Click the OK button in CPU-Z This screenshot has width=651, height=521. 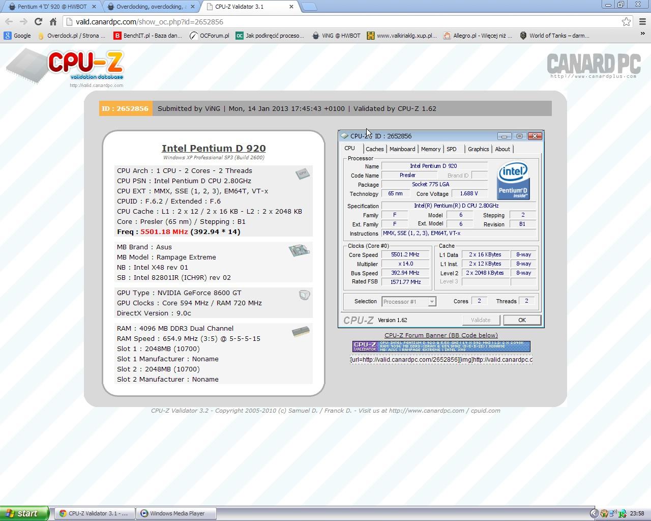coord(522,320)
